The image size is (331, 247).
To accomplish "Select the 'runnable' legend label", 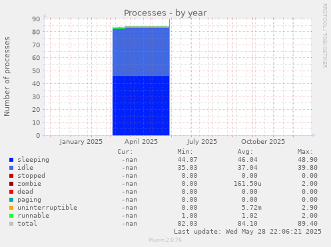I will click(33, 216).
